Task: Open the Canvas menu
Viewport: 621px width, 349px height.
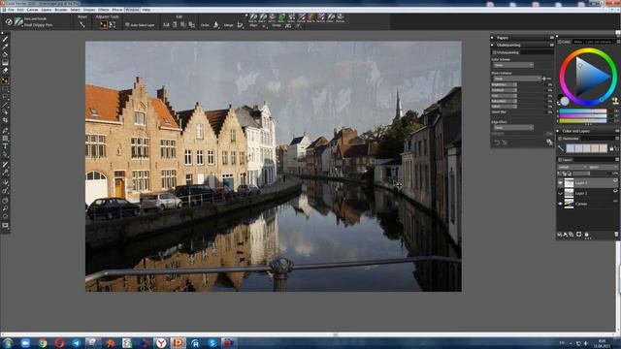Action: pyautogui.click(x=32, y=10)
